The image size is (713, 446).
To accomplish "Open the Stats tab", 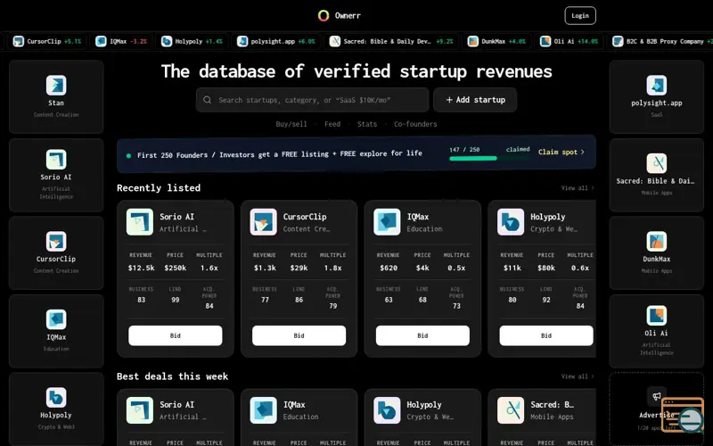I will click(367, 124).
